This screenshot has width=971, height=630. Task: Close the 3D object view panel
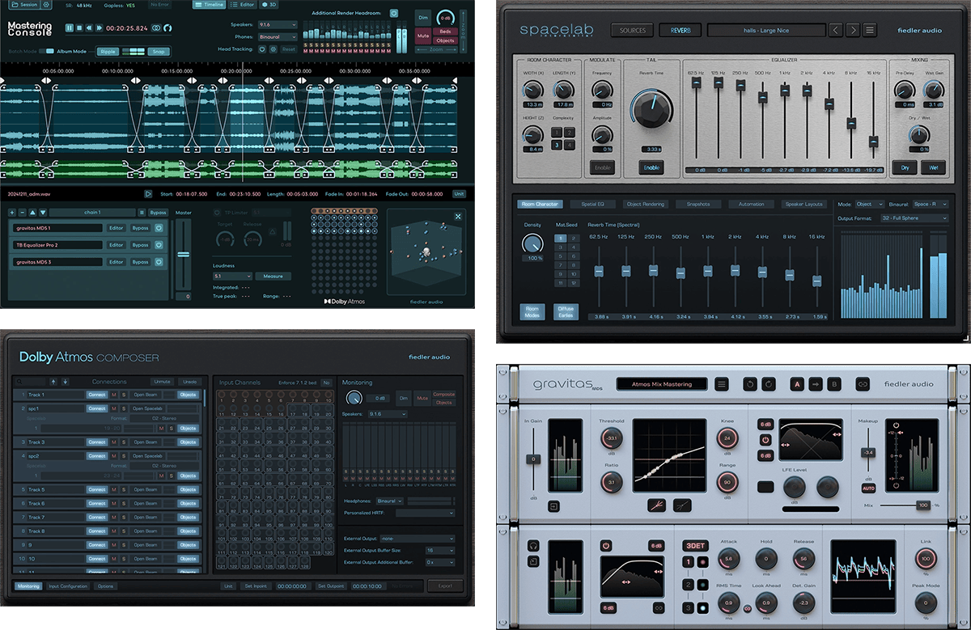click(x=458, y=217)
